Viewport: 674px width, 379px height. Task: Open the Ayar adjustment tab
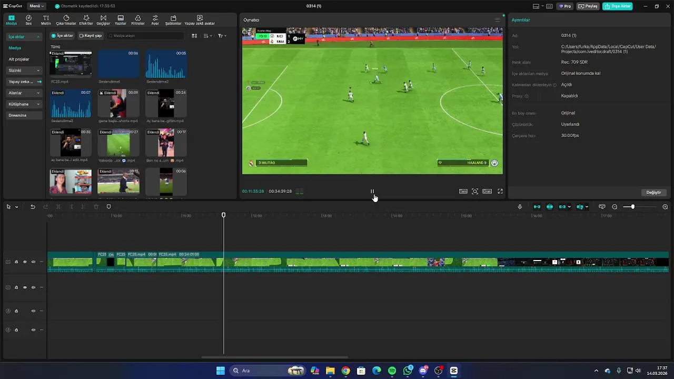coord(155,20)
